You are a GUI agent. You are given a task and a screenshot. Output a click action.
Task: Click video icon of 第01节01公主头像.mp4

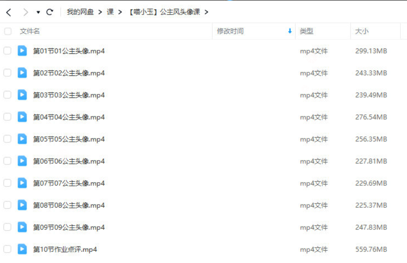pyautogui.click(x=22, y=51)
